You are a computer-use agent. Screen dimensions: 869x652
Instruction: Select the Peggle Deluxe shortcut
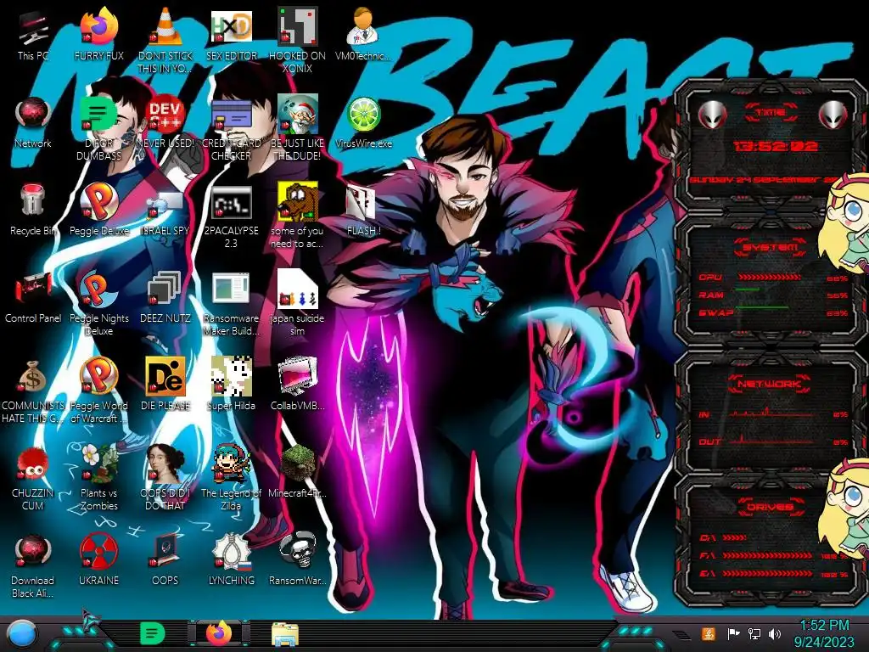(99, 200)
